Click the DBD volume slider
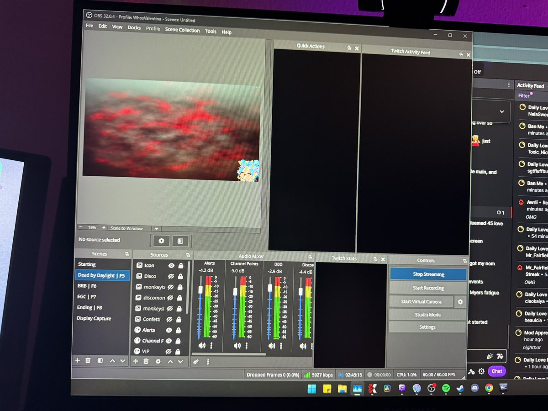This screenshot has height=411, width=548. click(269, 308)
